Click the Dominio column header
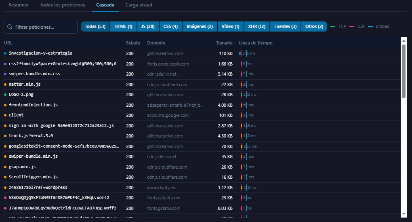This screenshot has height=222, width=412. tap(156, 43)
